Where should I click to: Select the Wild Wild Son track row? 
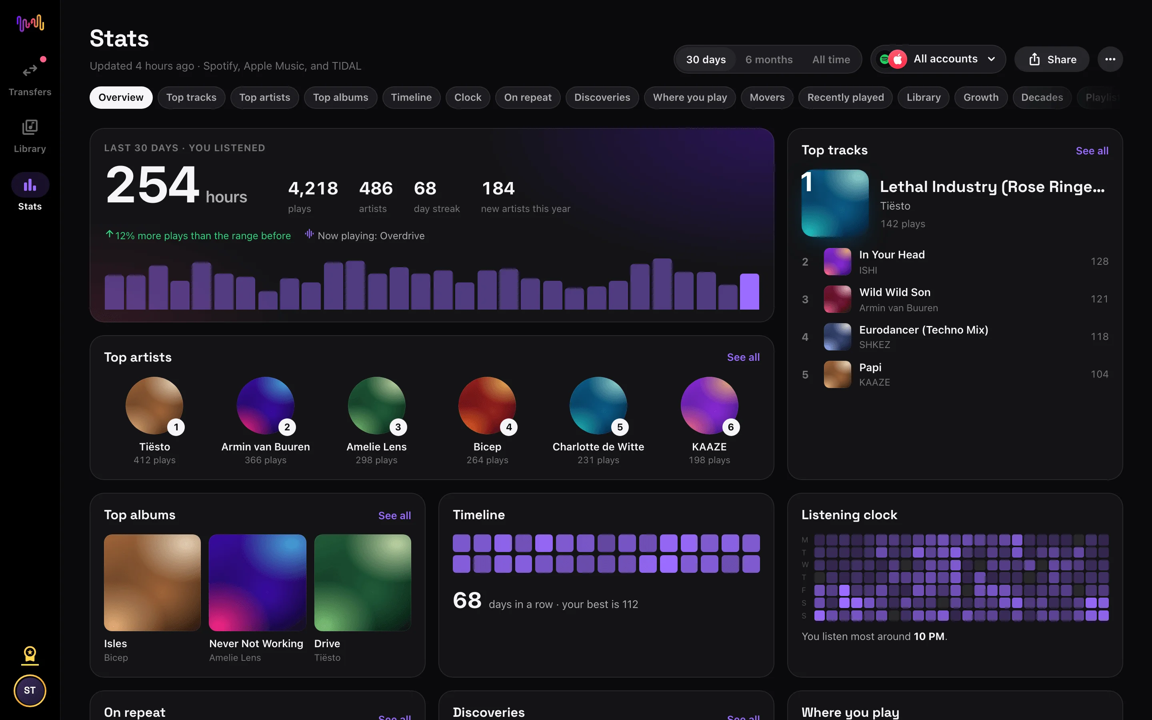955,299
